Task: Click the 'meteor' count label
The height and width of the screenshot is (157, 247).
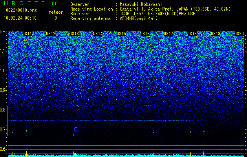Action: coord(56,12)
